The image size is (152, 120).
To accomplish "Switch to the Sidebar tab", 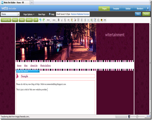I will pos(128,9).
